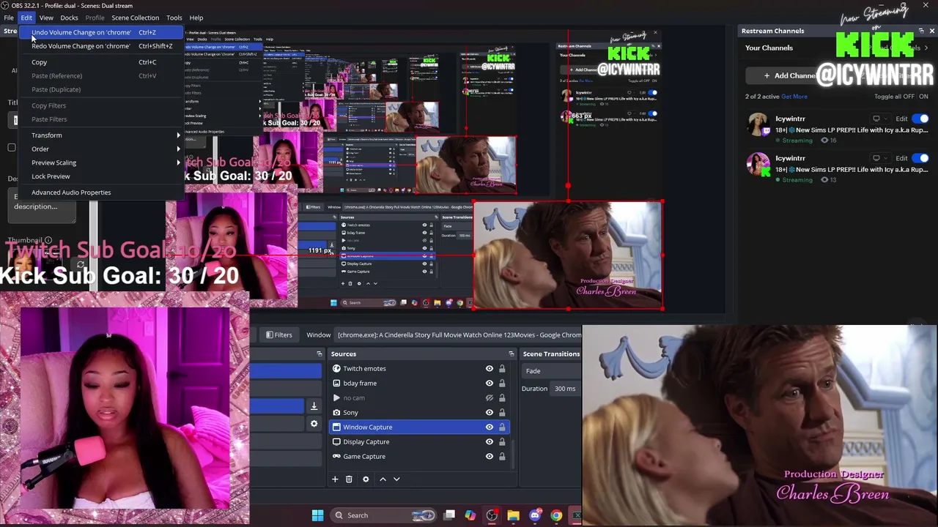Click the gear button beside scene list
The height and width of the screenshot is (527, 938).
click(x=314, y=424)
